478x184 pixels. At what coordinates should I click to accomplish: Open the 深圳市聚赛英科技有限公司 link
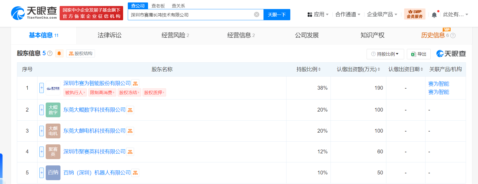click(x=94, y=151)
